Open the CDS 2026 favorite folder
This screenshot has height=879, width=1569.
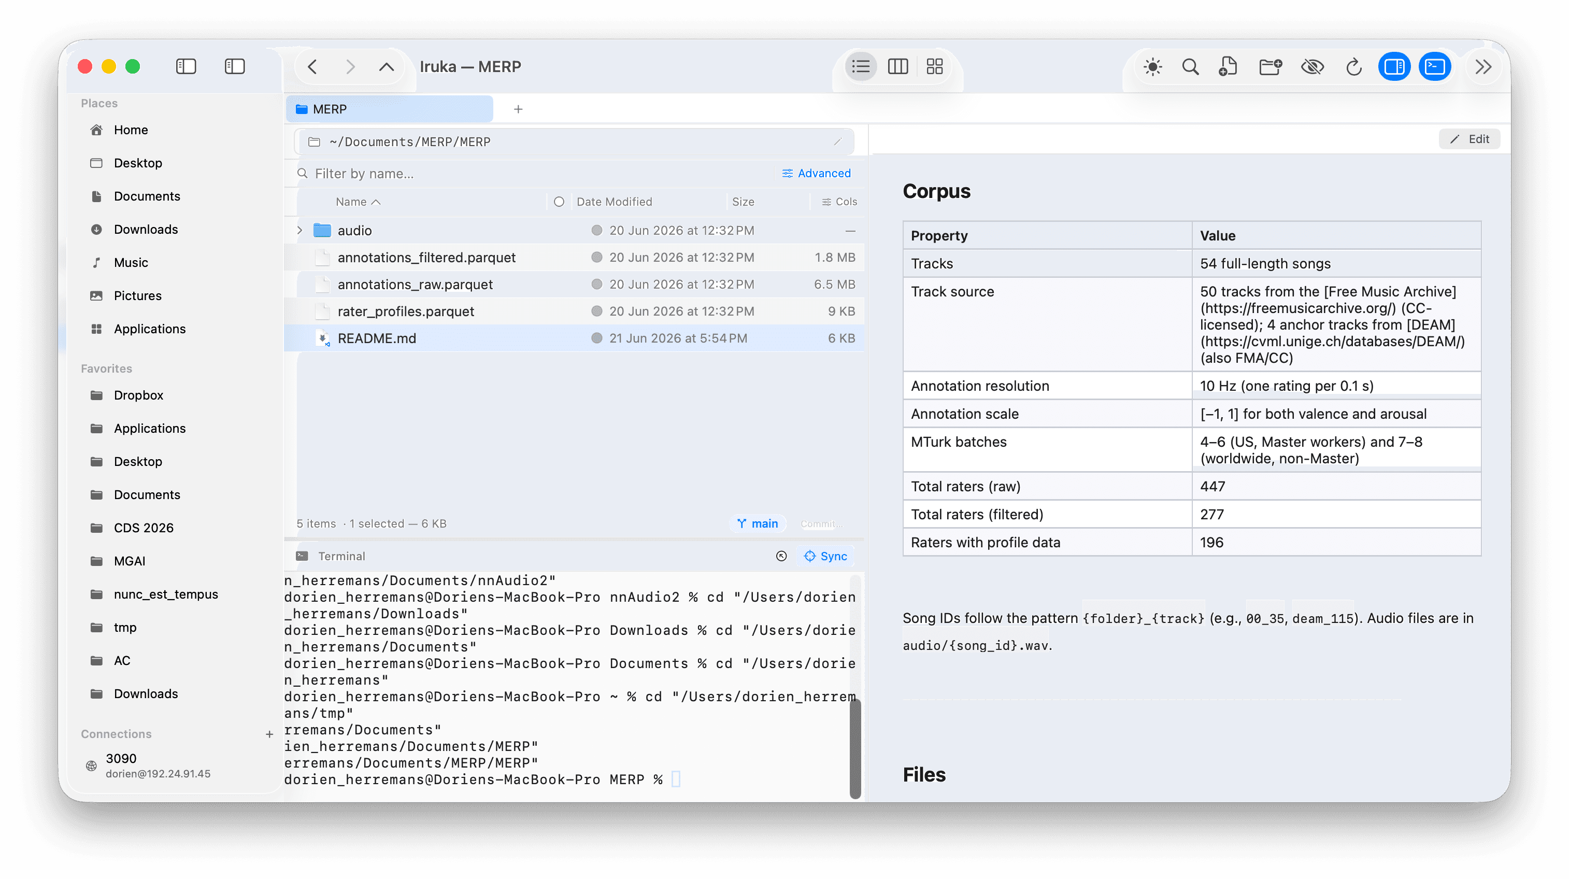pyautogui.click(x=144, y=528)
